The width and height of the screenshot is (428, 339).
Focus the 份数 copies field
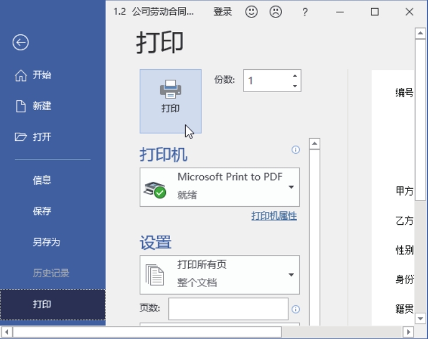click(267, 80)
